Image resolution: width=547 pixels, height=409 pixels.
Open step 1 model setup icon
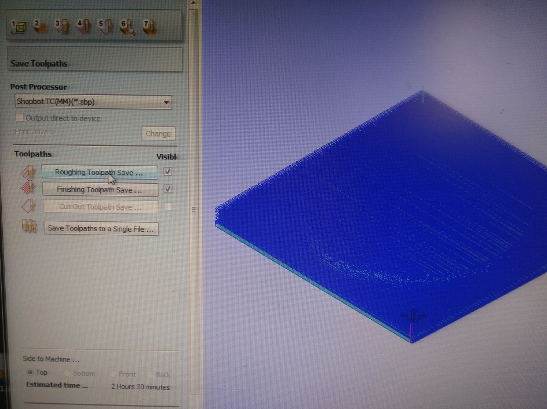[x=19, y=27]
